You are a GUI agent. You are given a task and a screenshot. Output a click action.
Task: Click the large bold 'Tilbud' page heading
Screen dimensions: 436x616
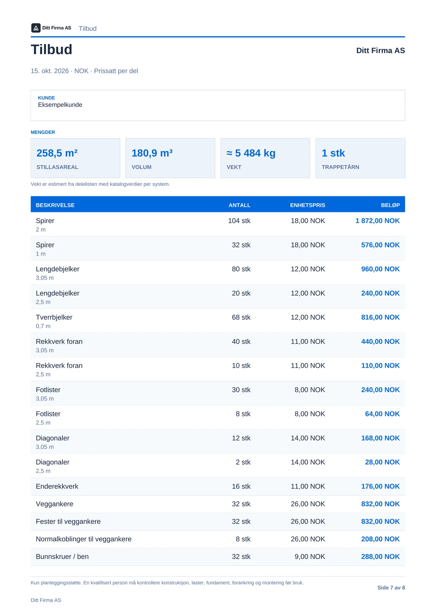tap(52, 49)
